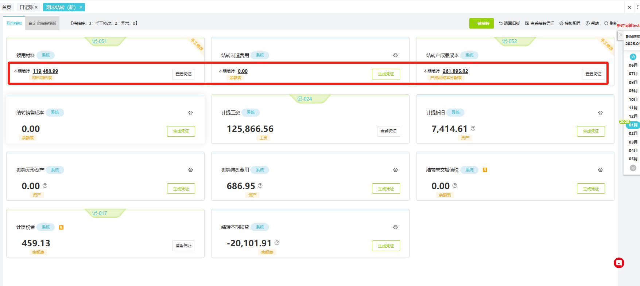Open settings gear on 摊销待摊费用 card
Screen dimensions: 640x286
pos(395,170)
